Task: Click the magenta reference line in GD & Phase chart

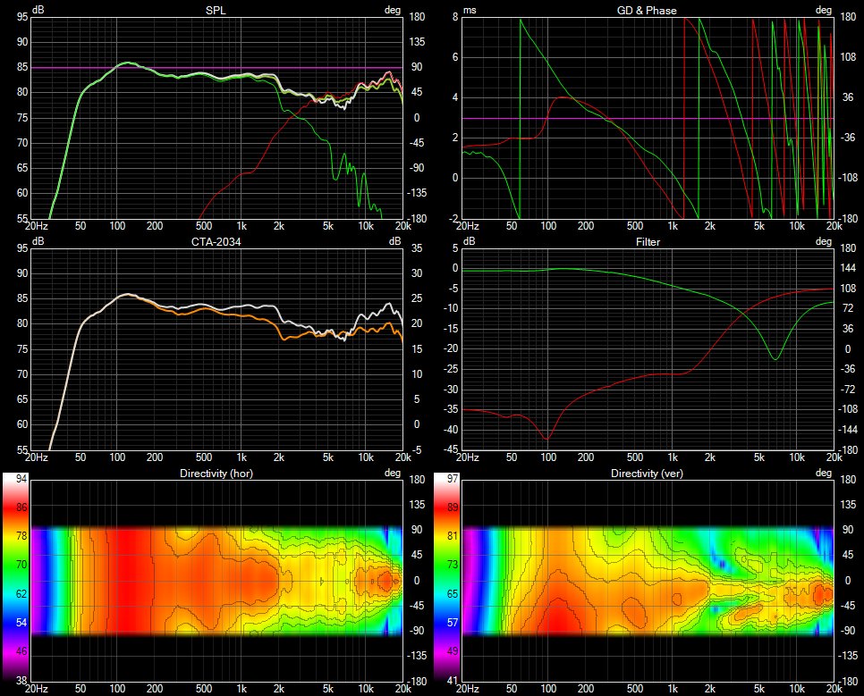Action: click(x=648, y=119)
